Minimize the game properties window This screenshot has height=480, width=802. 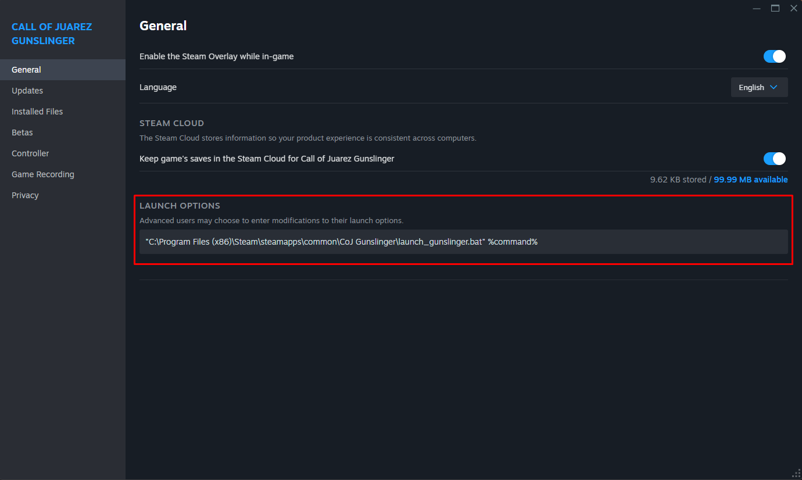(756, 8)
